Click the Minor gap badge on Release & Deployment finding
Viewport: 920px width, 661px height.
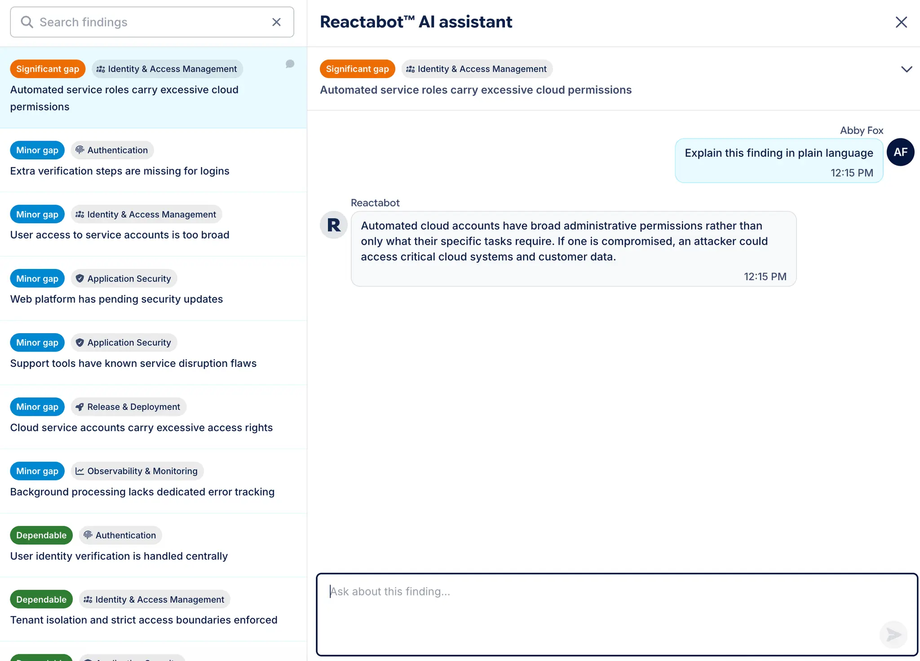[37, 407]
